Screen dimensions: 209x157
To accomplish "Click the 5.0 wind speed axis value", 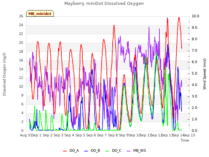I will 194,73.
